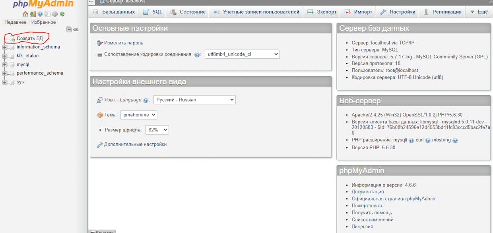Click the text Тип сервера: MySQL
Image resolution: width=493 pixels, height=233 pixels.
point(375,50)
